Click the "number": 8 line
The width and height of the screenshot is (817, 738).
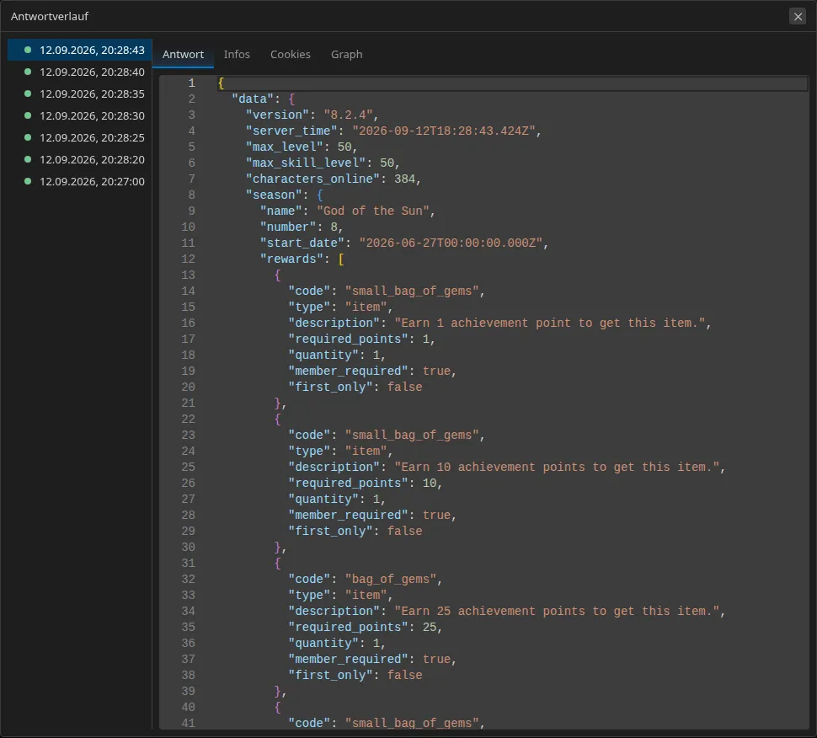(302, 227)
